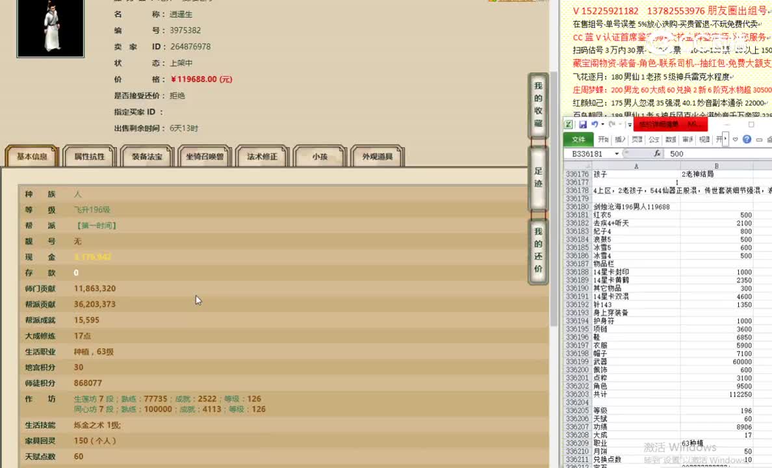Open the 我的收藏 side panel
The width and height of the screenshot is (772, 468).
click(537, 102)
